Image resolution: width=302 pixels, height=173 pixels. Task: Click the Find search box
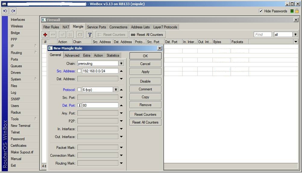pos(263,34)
